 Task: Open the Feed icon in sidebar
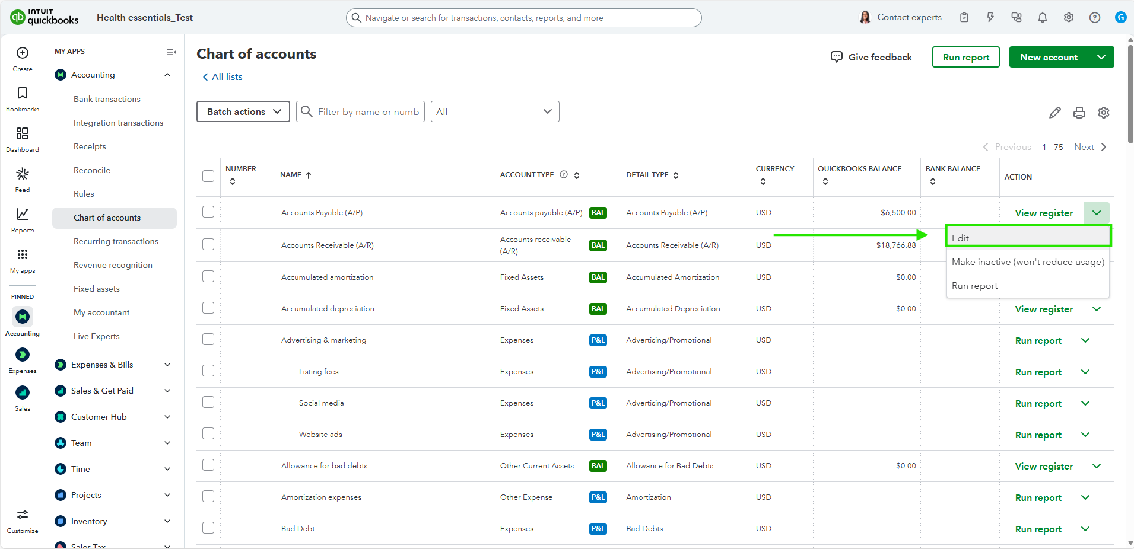[23, 179]
